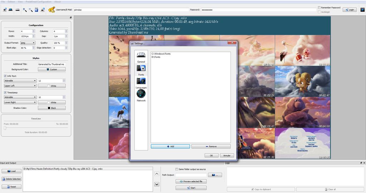Click the Load button
The width and height of the screenshot is (366, 193).
(x=12, y=171)
